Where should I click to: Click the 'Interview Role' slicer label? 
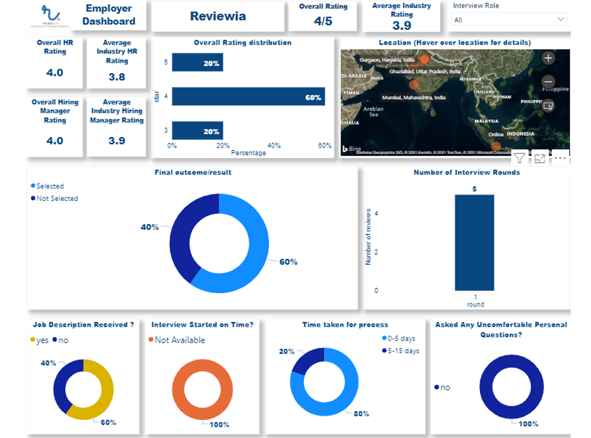click(476, 6)
